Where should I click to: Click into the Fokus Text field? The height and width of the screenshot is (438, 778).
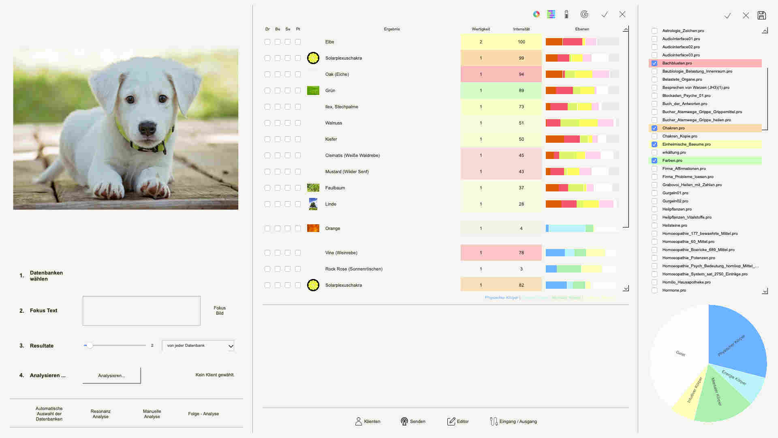141,311
